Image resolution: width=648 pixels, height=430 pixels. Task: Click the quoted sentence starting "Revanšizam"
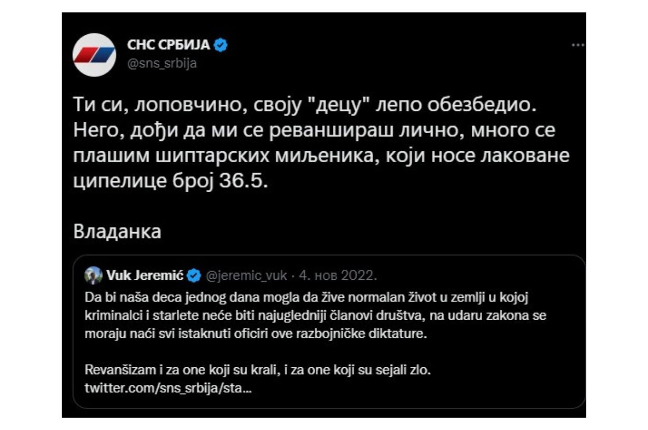pos(258,371)
